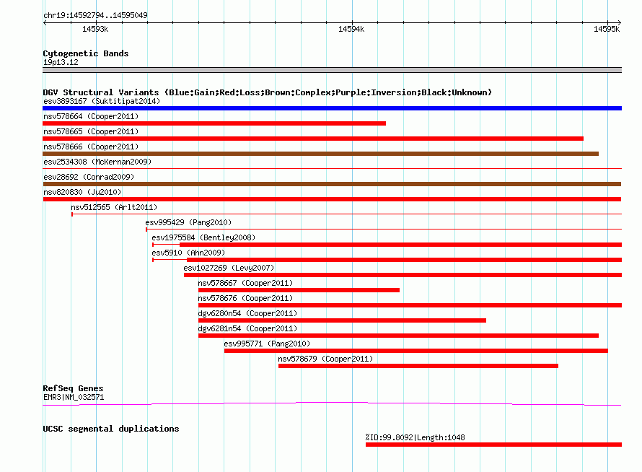Click the RefSeq Genes track title
The height and width of the screenshot is (472, 642).
(x=73, y=388)
